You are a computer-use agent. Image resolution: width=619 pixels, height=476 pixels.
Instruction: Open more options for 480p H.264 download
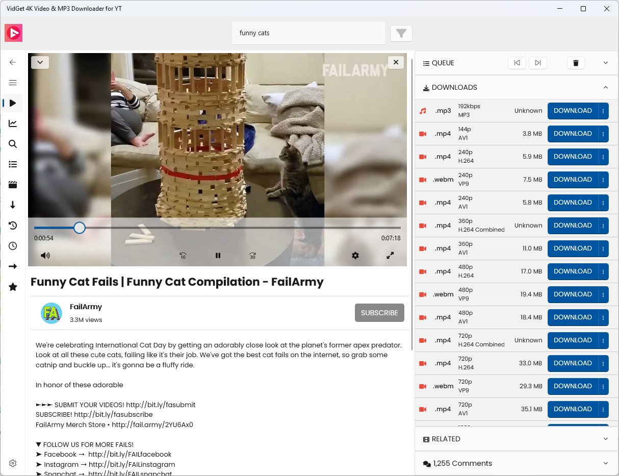603,271
